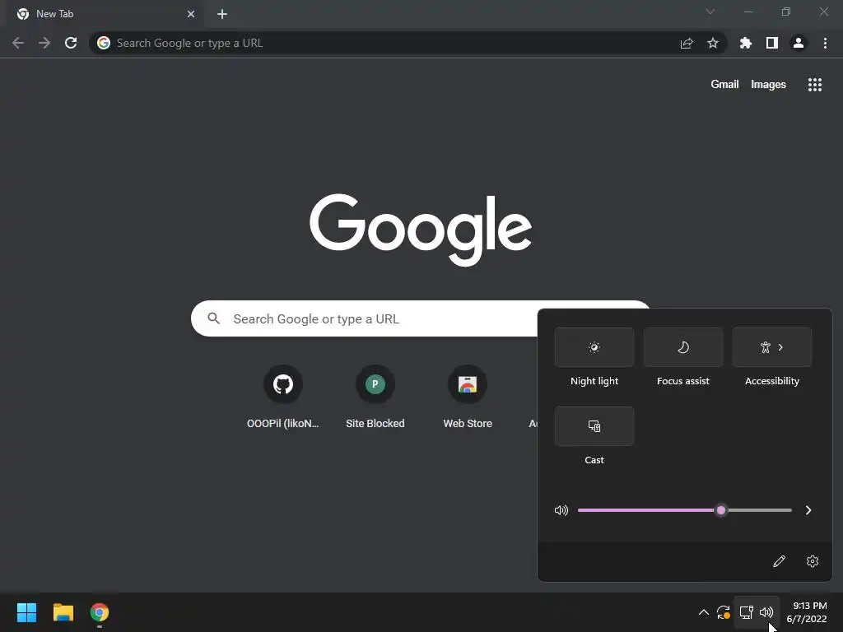Click Chrome icon in taskbar
The image size is (843, 632).
100,612
